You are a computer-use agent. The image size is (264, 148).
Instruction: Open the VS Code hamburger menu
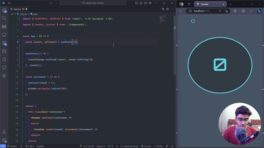[9, 3]
